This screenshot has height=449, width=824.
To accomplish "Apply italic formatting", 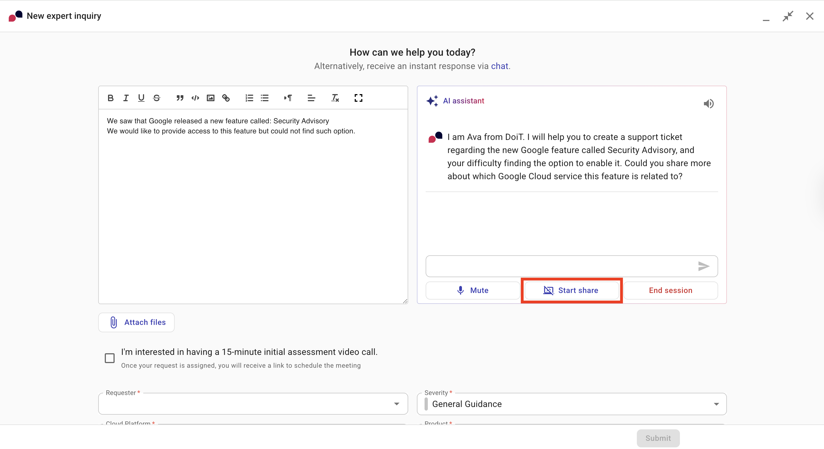I will tap(126, 98).
